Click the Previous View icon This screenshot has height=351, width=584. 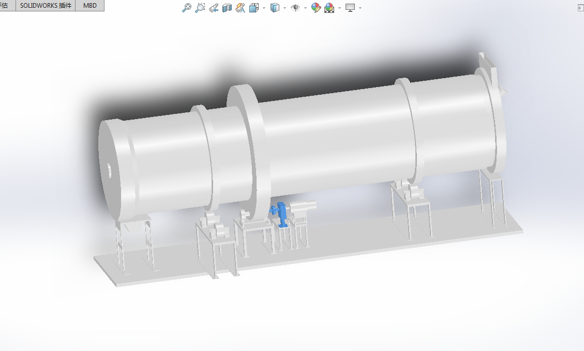pos(214,7)
